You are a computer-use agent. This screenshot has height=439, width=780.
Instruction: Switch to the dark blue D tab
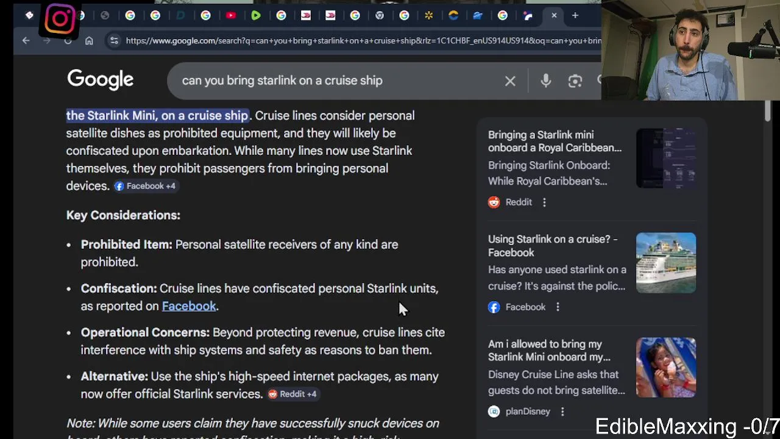[x=180, y=15]
